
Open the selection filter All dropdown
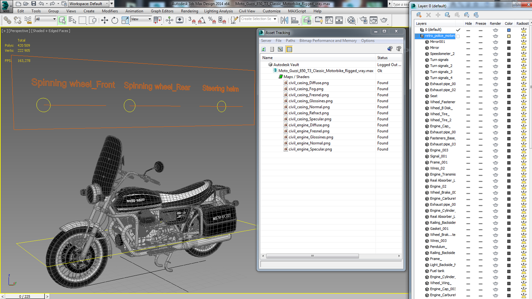tap(46, 19)
